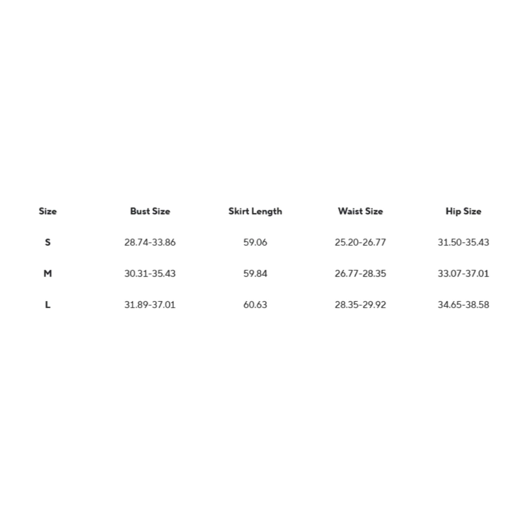Viewport: 508px width, 508px height.
Task: Click the Bust Size column header
Action: (x=150, y=211)
